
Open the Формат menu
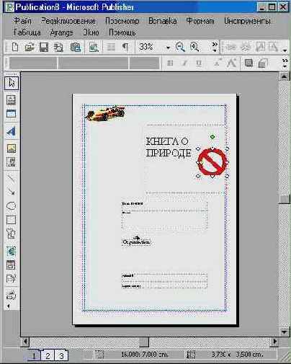coord(200,21)
